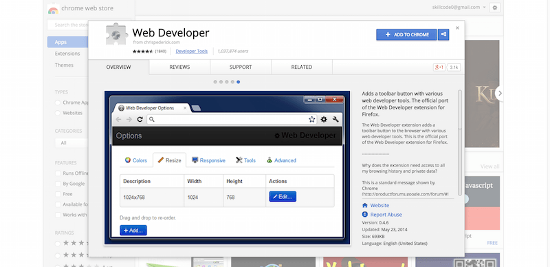Open the Developer Tools category link

pyautogui.click(x=192, y=52)
